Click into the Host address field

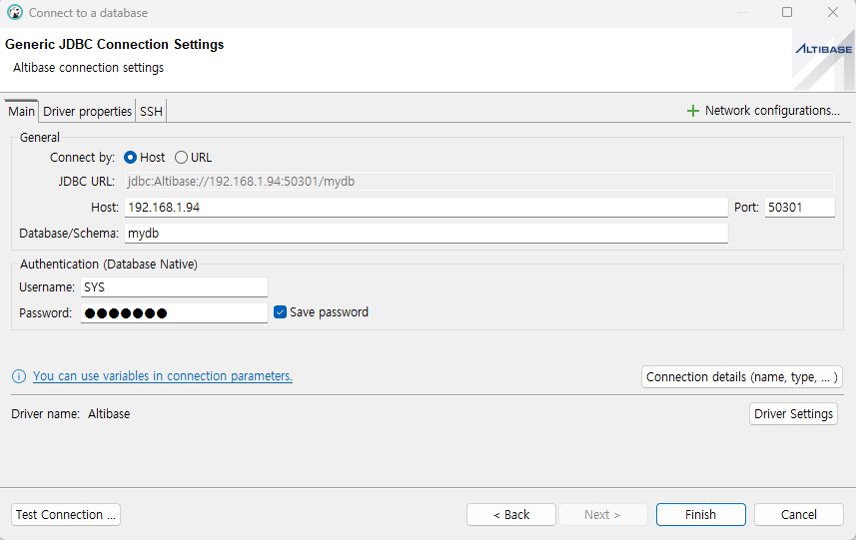(x=425, y=208)
